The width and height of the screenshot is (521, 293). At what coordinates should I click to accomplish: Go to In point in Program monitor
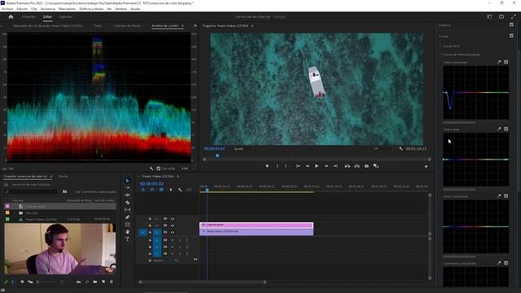point(298,166)
